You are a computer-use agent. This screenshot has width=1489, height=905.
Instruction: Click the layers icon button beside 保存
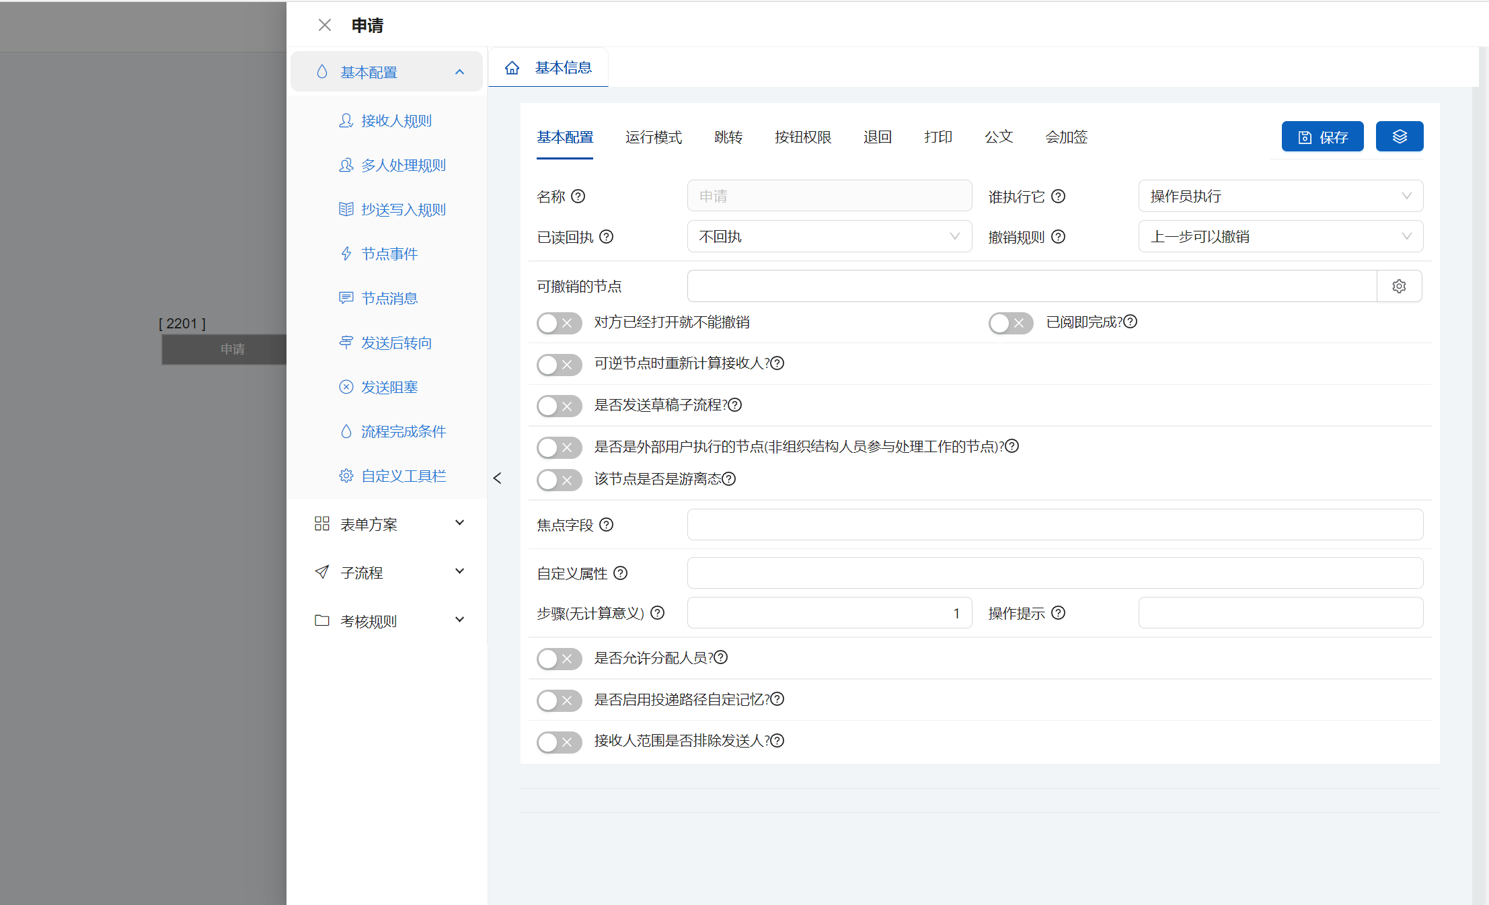[x=1399, y=137]
